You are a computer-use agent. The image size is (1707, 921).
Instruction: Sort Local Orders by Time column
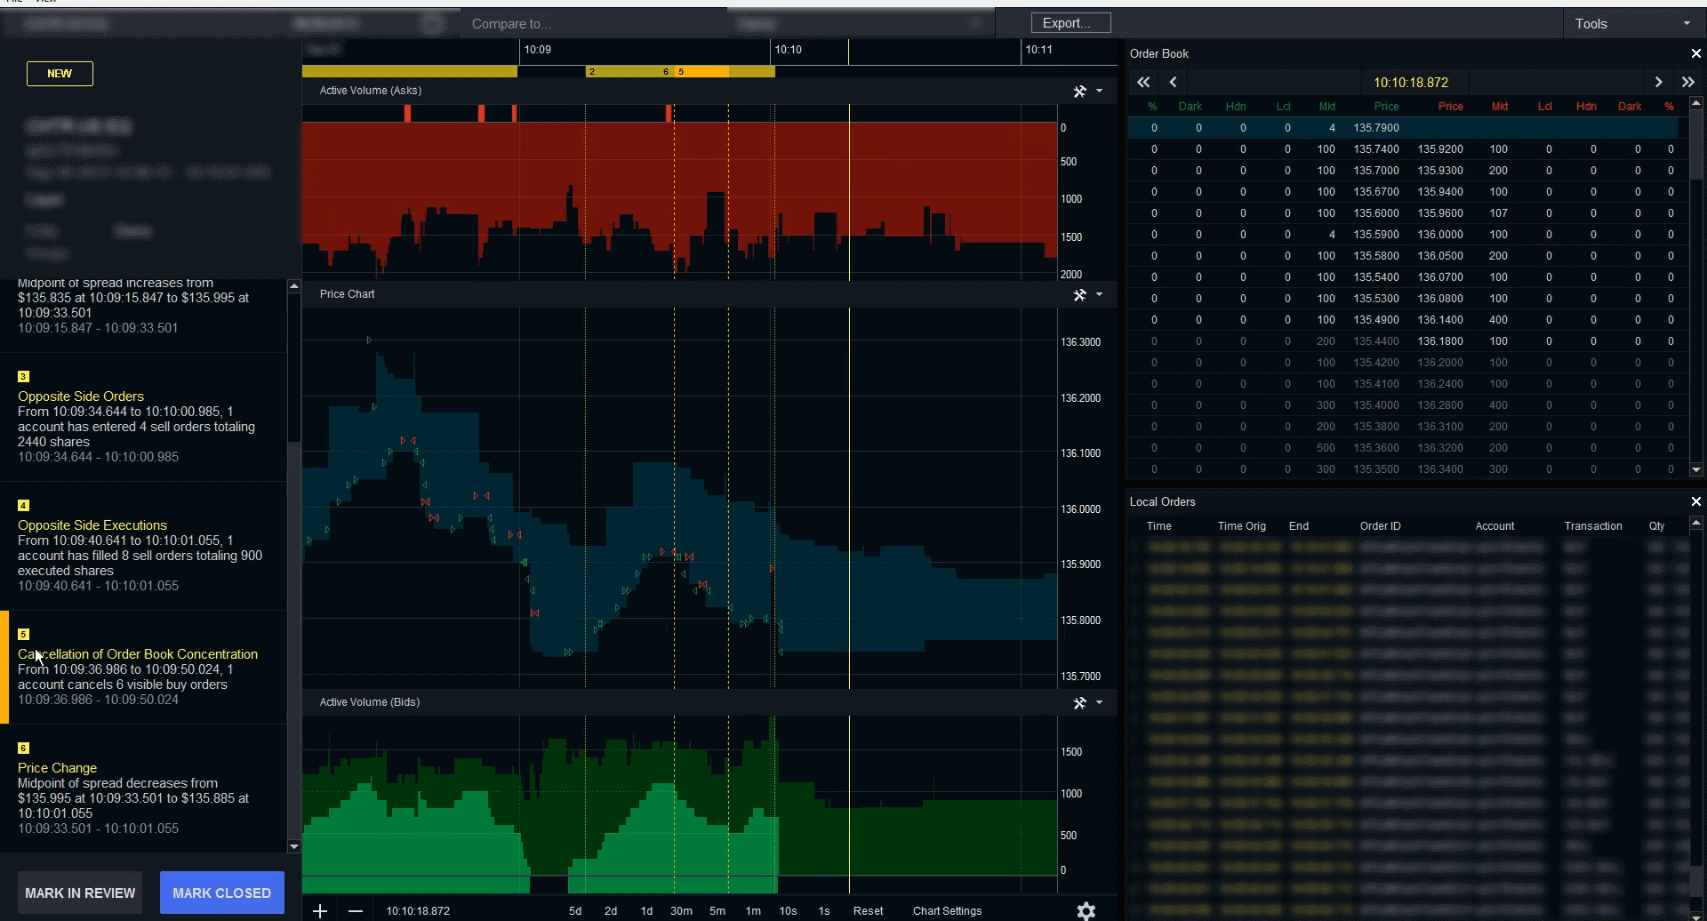tap(1158, 526)
